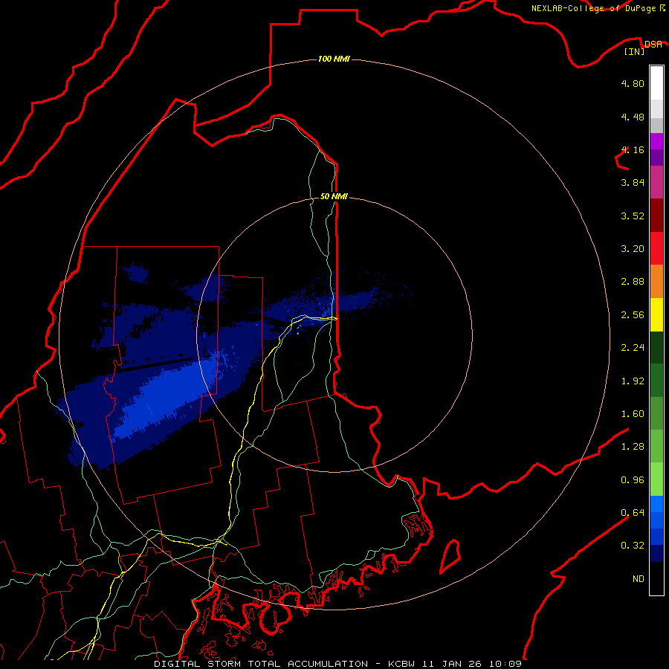Select the 3.52 legend value
Viewport: 669px width, 669px height.
pyautogui.click(x=633, y=216)
